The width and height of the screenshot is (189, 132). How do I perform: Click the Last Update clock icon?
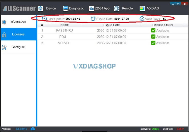click(44, 19)
